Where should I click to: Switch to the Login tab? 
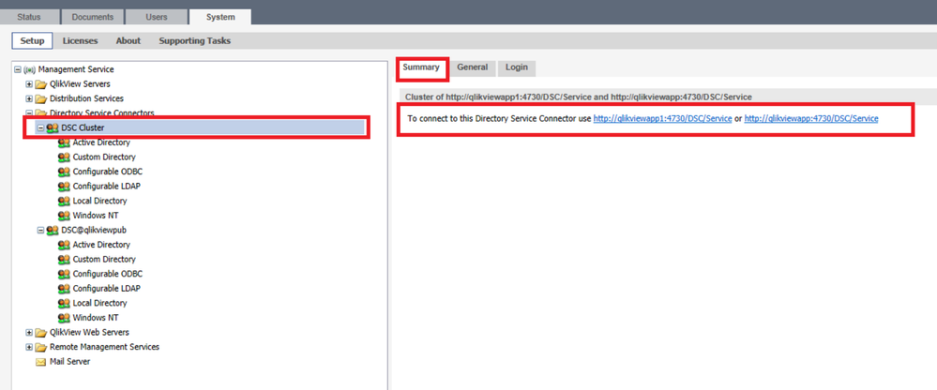point(517,67)
